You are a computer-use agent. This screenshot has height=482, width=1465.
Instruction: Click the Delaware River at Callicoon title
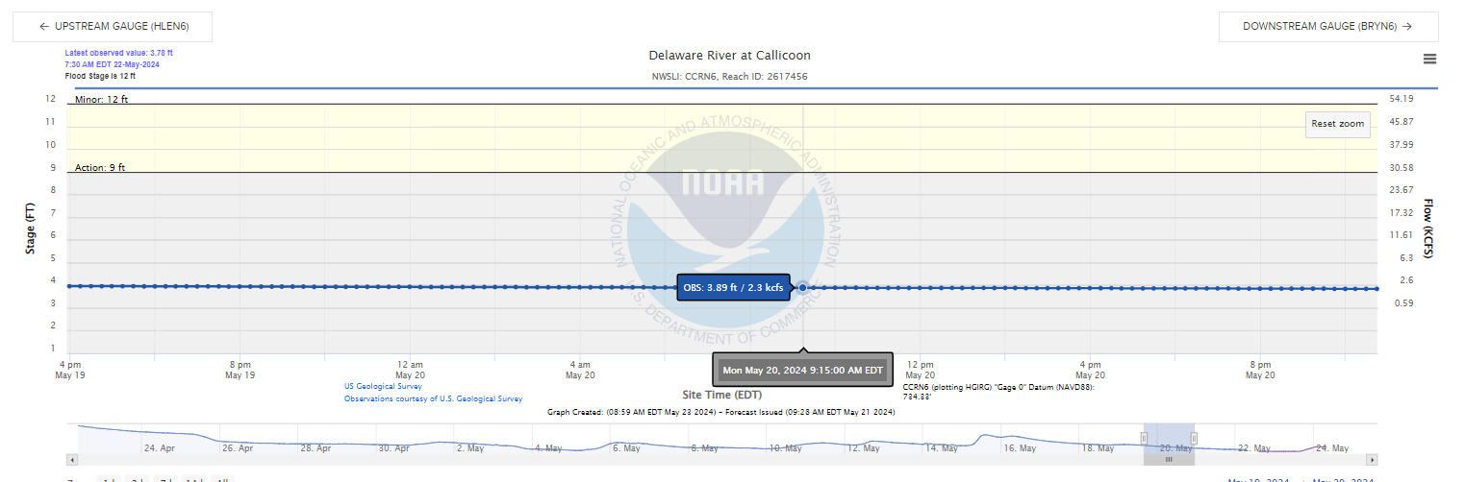click(x=730, y=56)
